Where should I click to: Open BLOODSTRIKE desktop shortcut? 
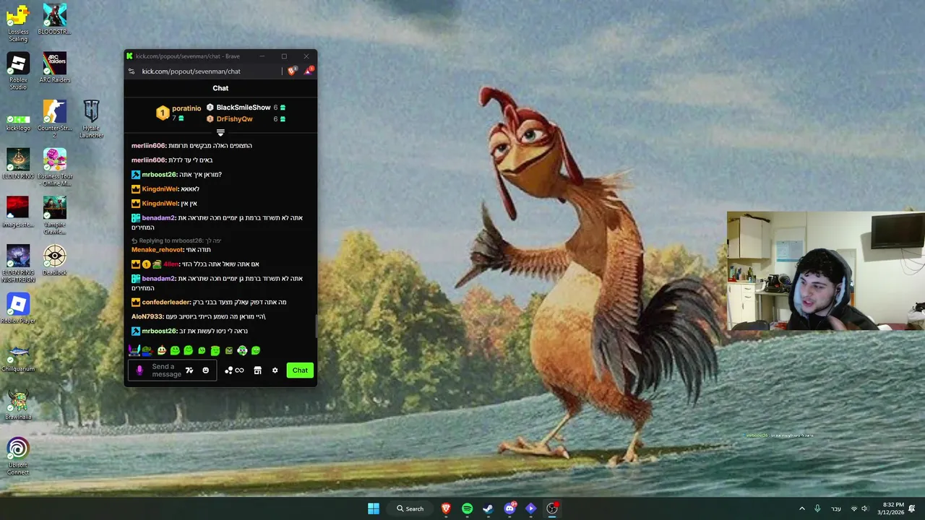(54, 20)
